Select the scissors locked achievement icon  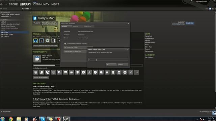pyautogui.click(x=119, y=72)
